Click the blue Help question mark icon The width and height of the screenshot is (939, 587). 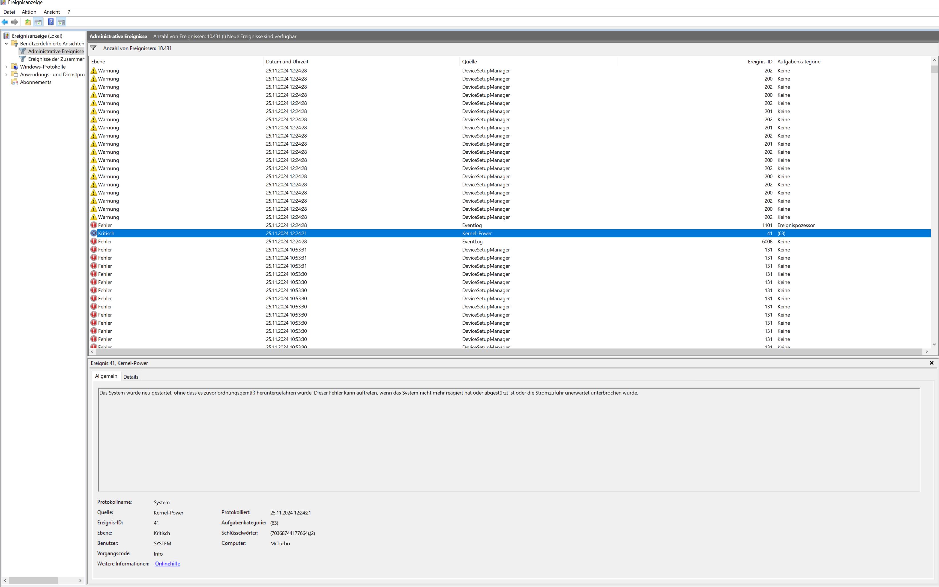[x=51, y=22]
